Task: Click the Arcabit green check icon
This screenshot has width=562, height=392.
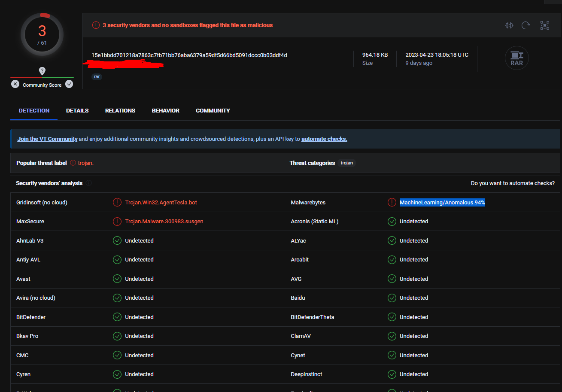Action: [392, 260]
